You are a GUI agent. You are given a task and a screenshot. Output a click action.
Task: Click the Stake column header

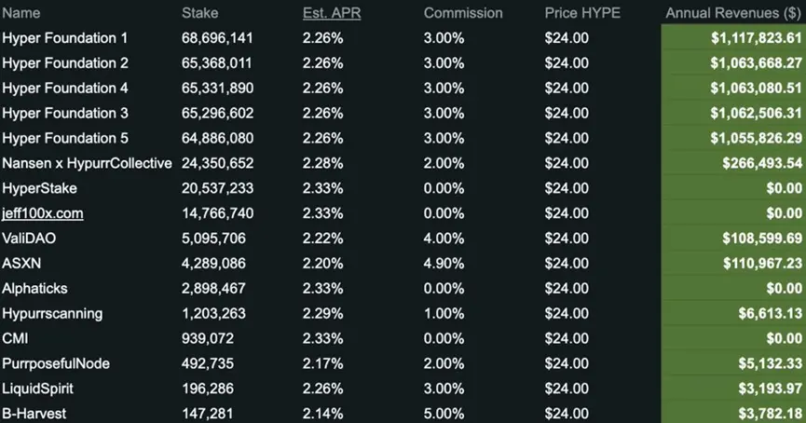(200, 13)
